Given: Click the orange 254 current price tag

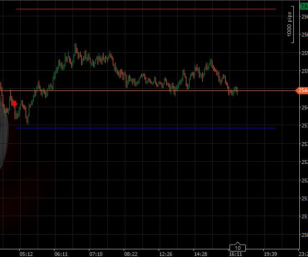Looking at the screenshot, I should pyautogui.click(x=302, y=90).
